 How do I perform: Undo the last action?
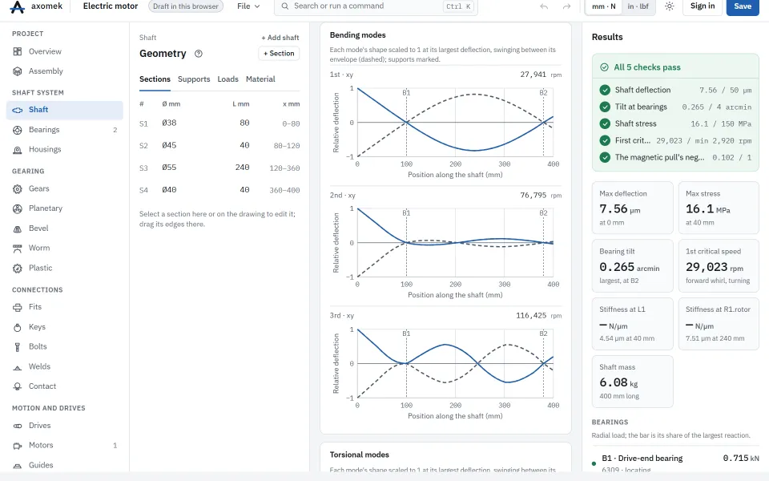click(x=544, y=6)
